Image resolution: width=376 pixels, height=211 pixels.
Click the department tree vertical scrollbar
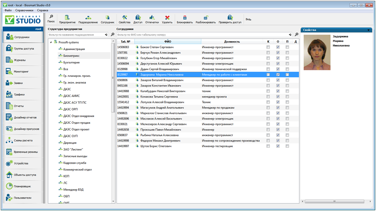113,77
